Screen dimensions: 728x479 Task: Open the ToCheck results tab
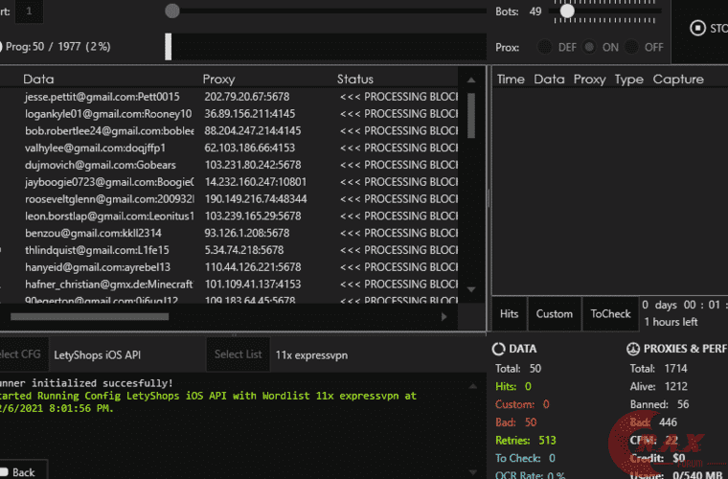[x=610, y=313]
